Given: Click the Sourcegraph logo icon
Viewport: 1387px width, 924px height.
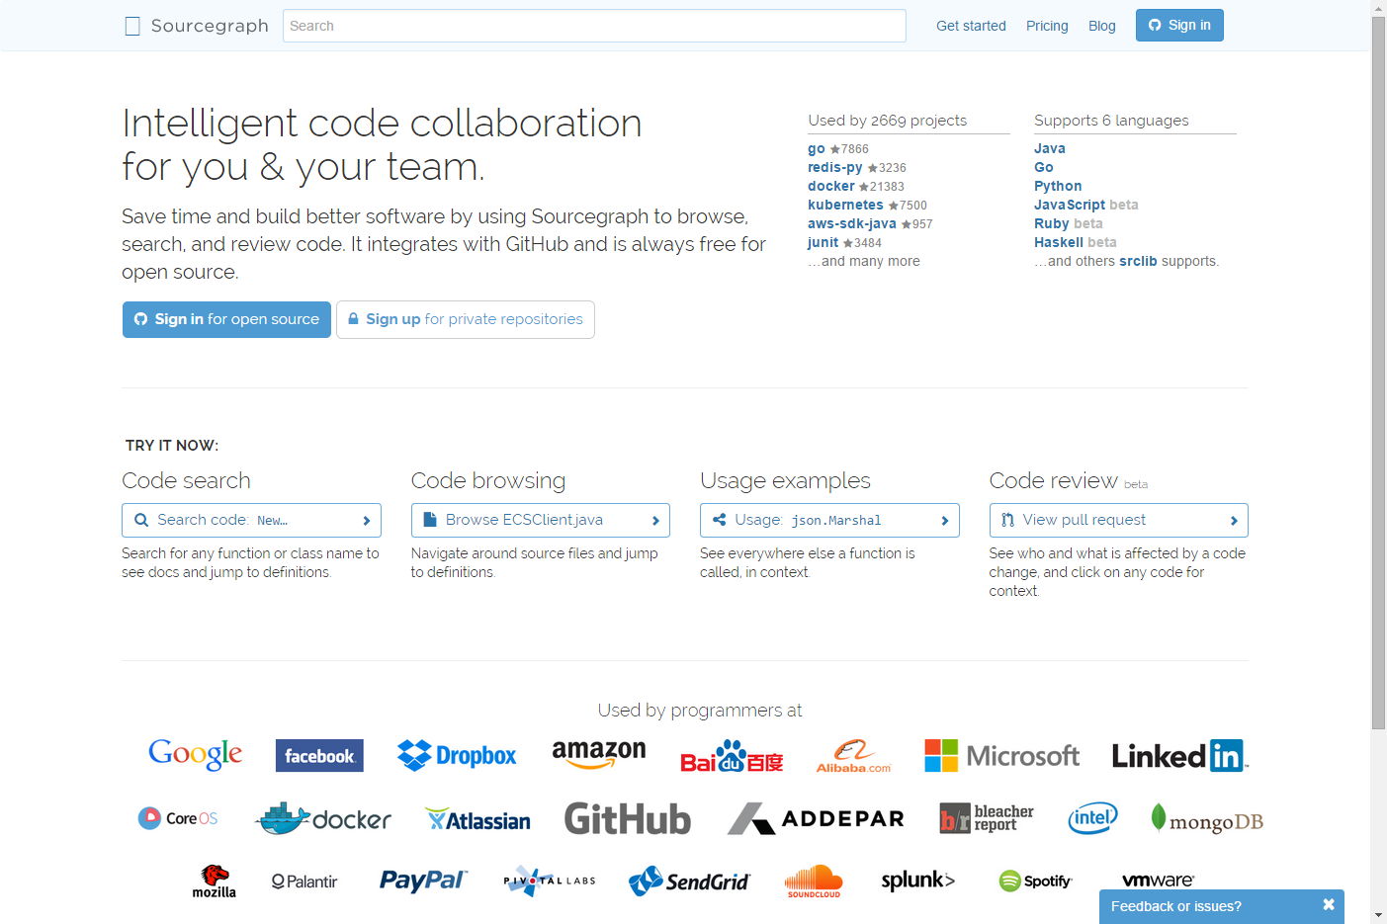Looking at the screenshot, I should (132, 27).
